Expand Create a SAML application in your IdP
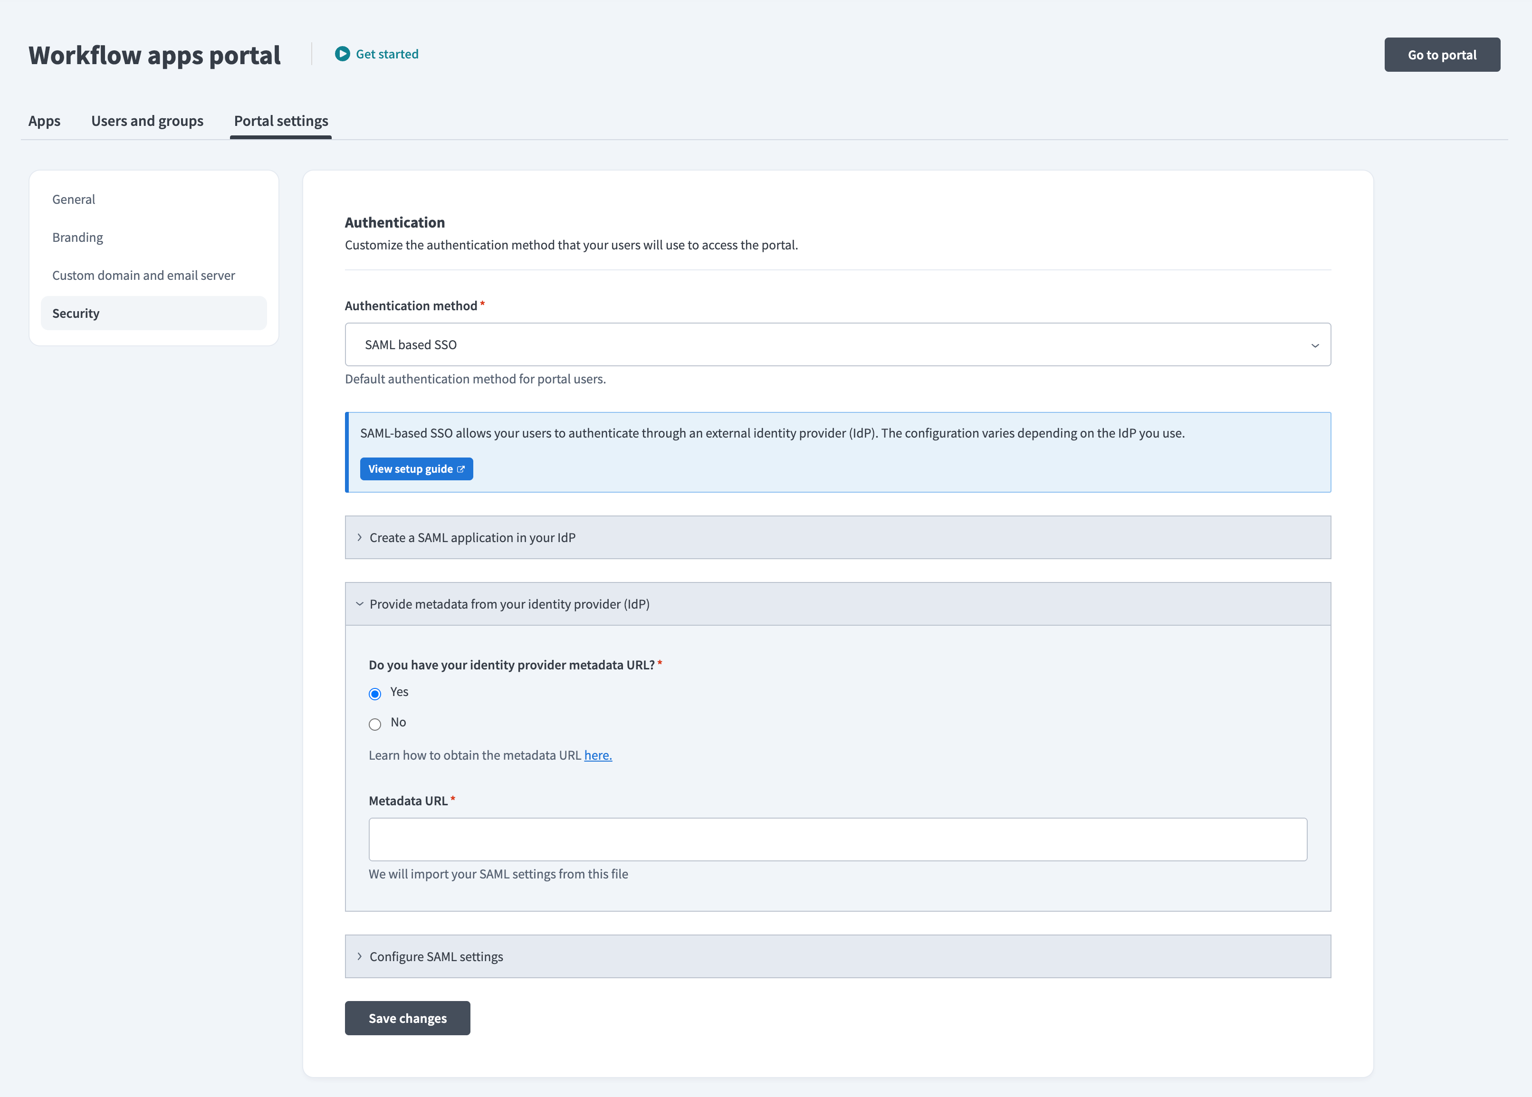The height and width of the screenshot is (1097, 1532). pyautogui.click(x=838, y=538)
